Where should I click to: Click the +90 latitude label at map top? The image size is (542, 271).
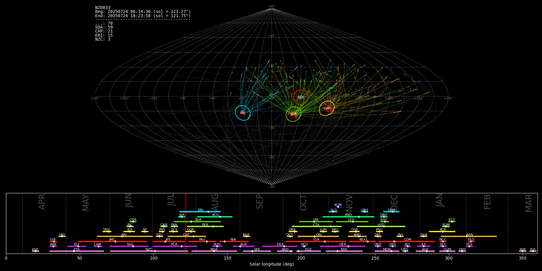click(x=272, y=7)
